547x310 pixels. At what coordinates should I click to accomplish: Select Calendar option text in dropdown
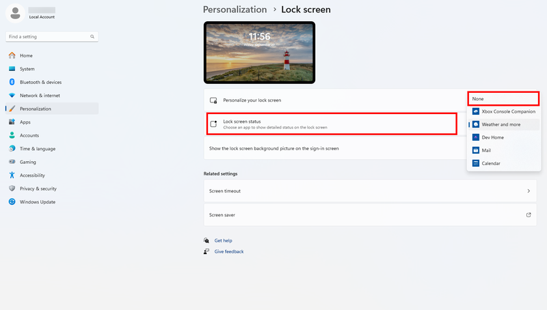pyautogui.click(x=491, y=163)
